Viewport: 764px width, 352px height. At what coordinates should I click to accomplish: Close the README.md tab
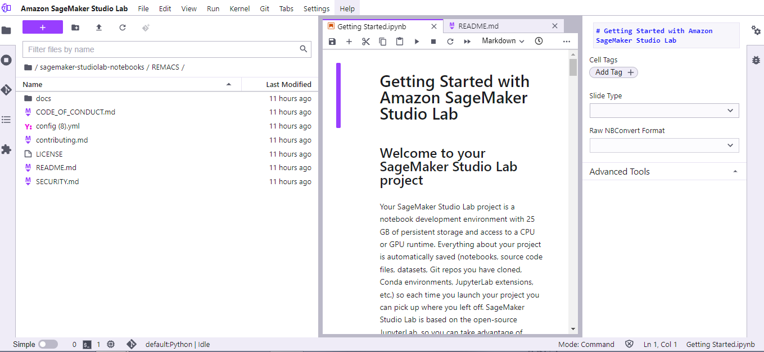pyautogui.click(x=554, y=26)
